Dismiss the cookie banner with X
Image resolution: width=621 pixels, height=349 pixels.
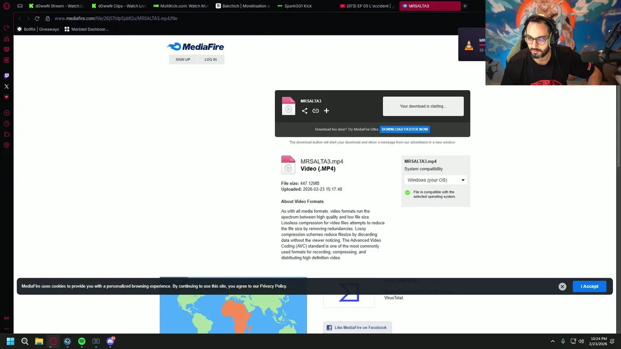(x=562, y=286)
